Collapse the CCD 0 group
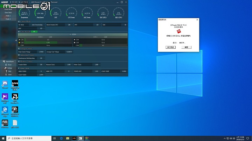This screenshot has width=252, height=141. click(x=70, y=34)
